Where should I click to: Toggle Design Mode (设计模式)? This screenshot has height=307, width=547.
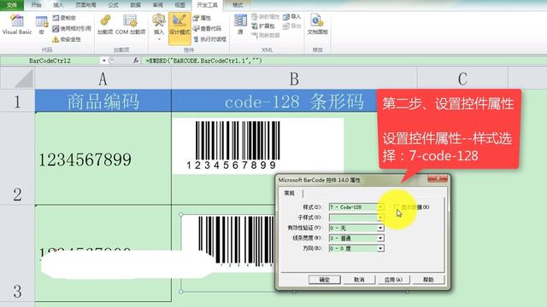click(x=179, y=28)
